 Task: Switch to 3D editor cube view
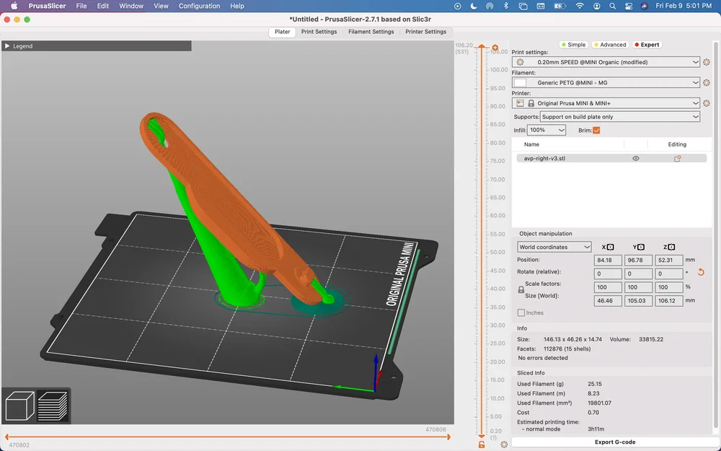19,406
